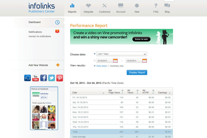This screenshot has height=138, width=207.
Task: Click the 'Total' row label
Action: [x=75, y=132]
